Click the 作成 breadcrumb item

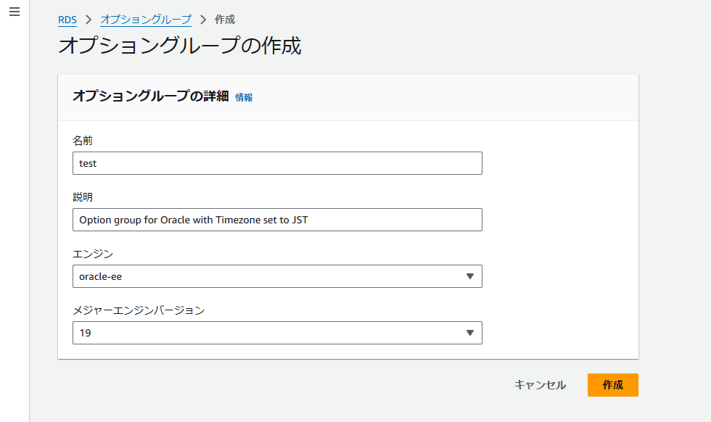pyautogui.click(x=225, y=20)
